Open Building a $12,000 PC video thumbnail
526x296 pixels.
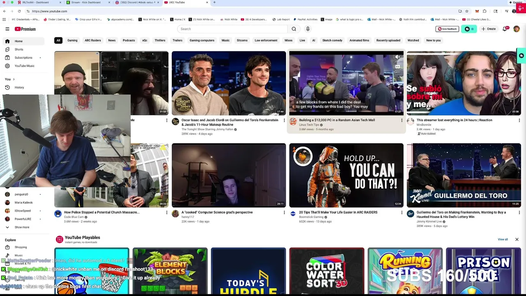346,83
